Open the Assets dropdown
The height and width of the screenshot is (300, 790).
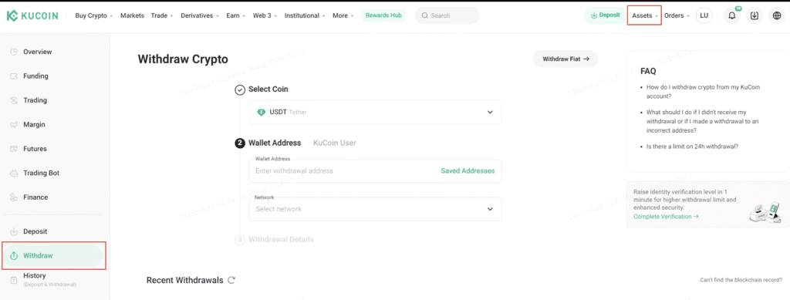(644, 15)
